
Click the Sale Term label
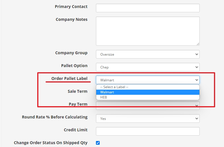[x=77, y=91]
